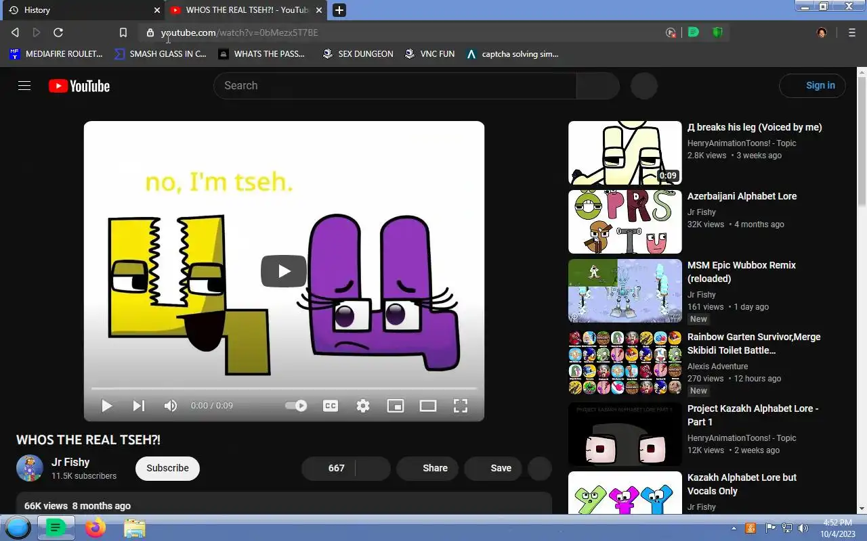Screen dimensions: 867x541
Task: Click the search submit button
Action: (x=598, y=86)
